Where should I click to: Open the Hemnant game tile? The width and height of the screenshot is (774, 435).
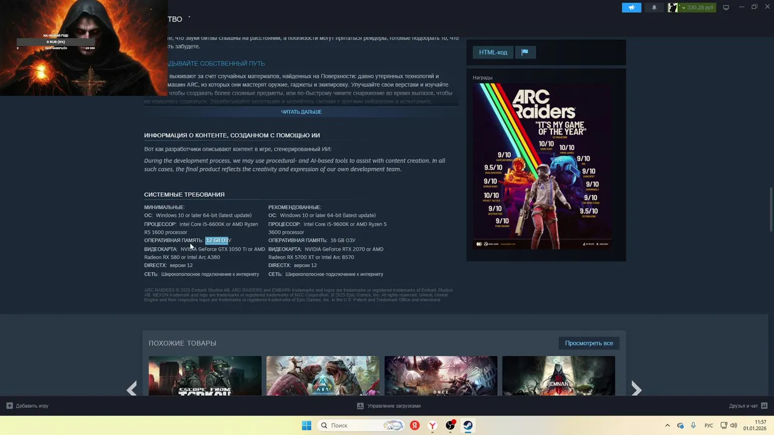(x=558, y=376)
